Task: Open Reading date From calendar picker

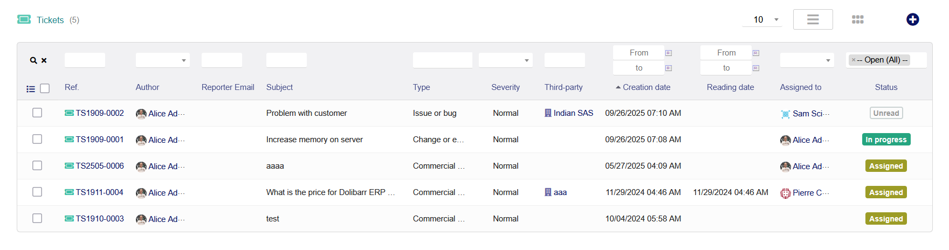Action: pyautogui.click(x=756, y=53)
